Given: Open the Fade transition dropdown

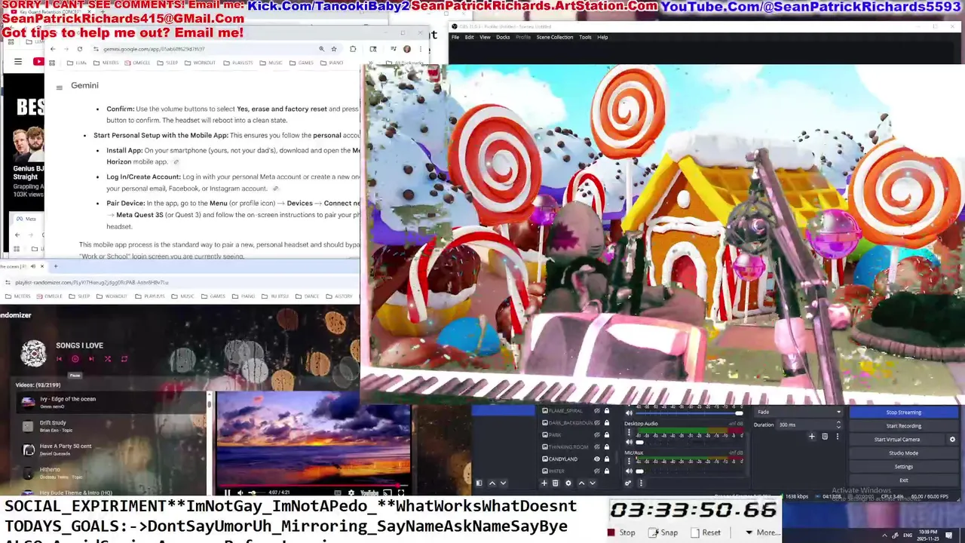Looking at the screenshot, I should coord(798,412).
